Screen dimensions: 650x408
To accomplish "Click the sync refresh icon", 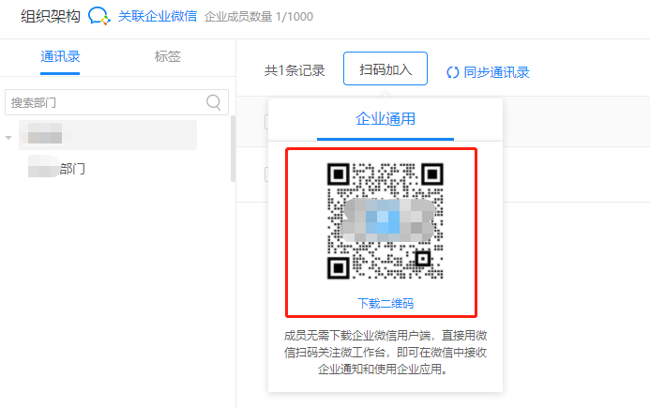I will [x=453, y=72].
